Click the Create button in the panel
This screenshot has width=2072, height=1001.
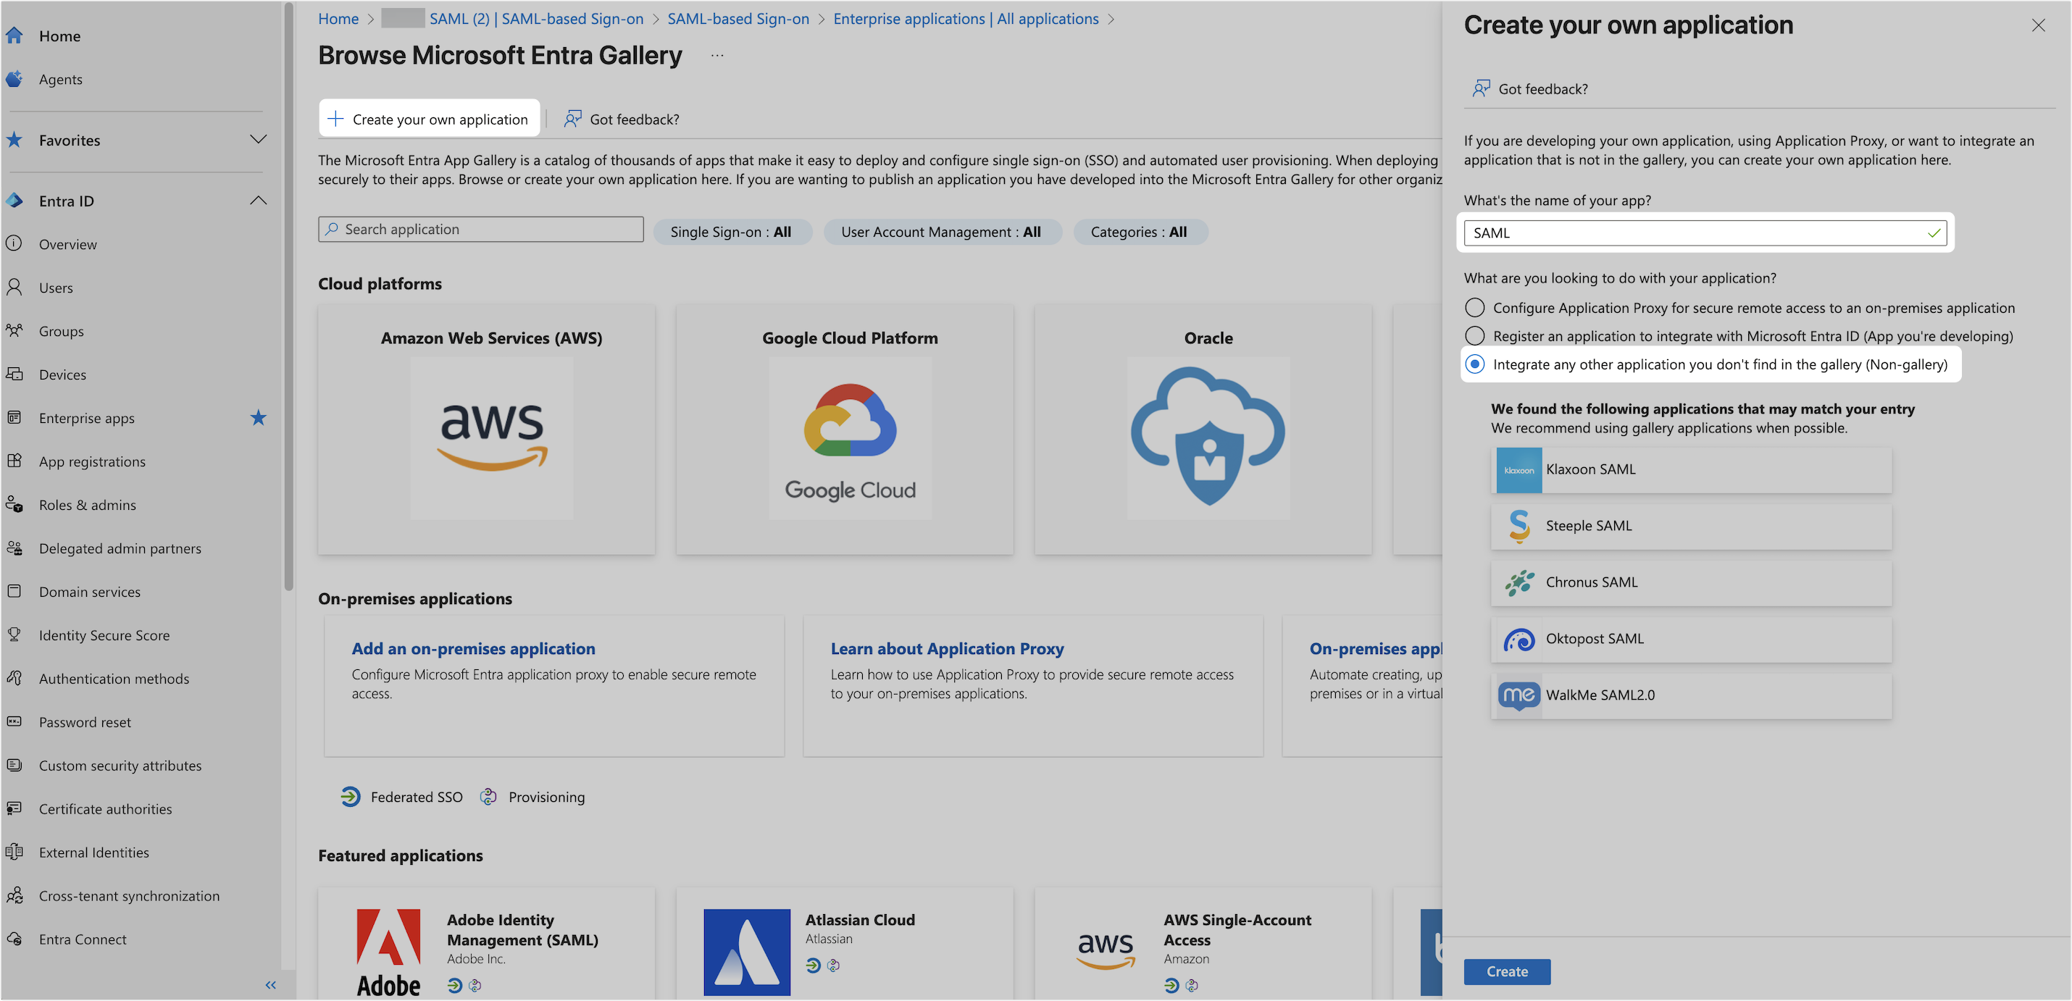coord(1506,971)
